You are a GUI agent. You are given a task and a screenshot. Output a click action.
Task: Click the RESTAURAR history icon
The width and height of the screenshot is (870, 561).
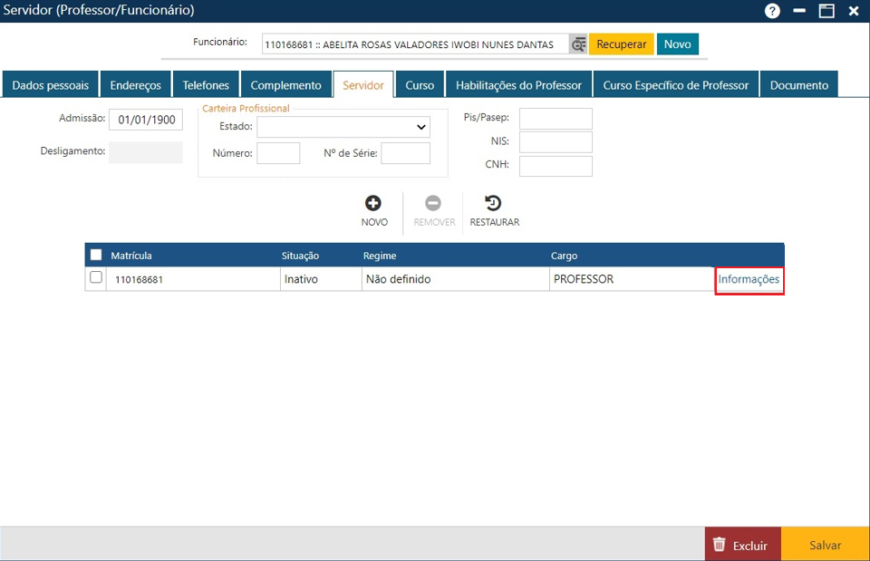point(494,204)
